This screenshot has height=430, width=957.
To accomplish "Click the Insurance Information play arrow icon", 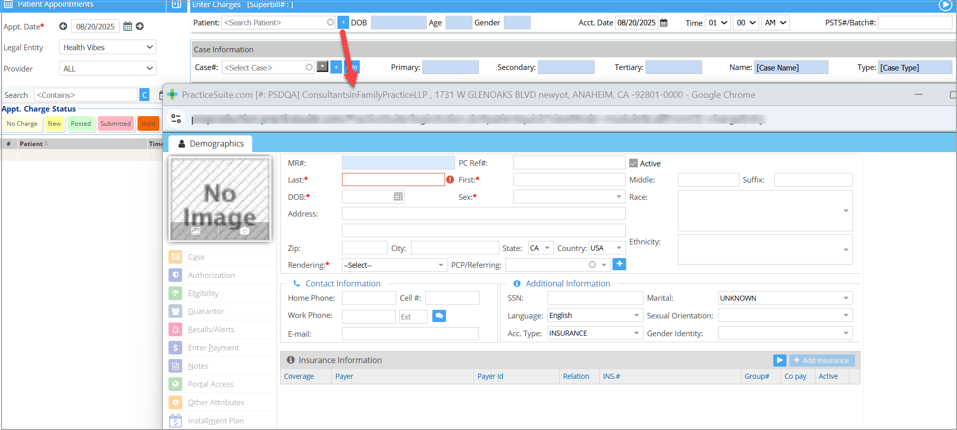I will click(x=779, y=360).
